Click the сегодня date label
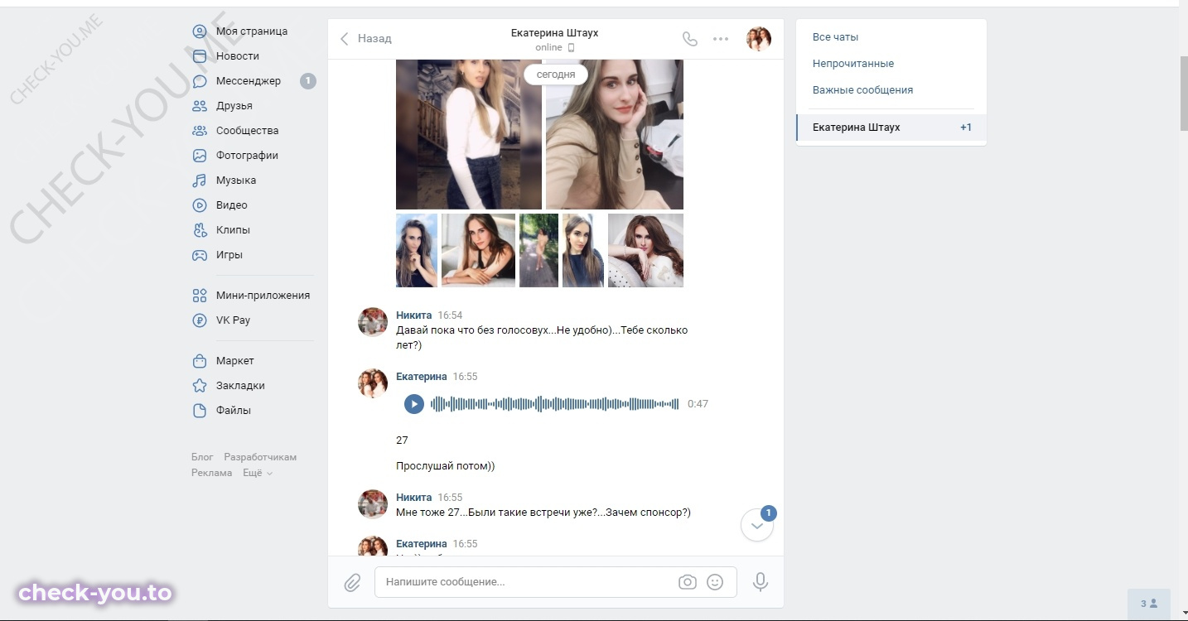The image size is (1188, 621). click(556, 74)
